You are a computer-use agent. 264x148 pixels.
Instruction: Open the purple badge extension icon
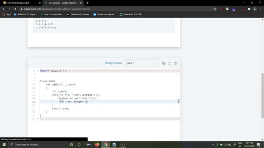(233, 9)
